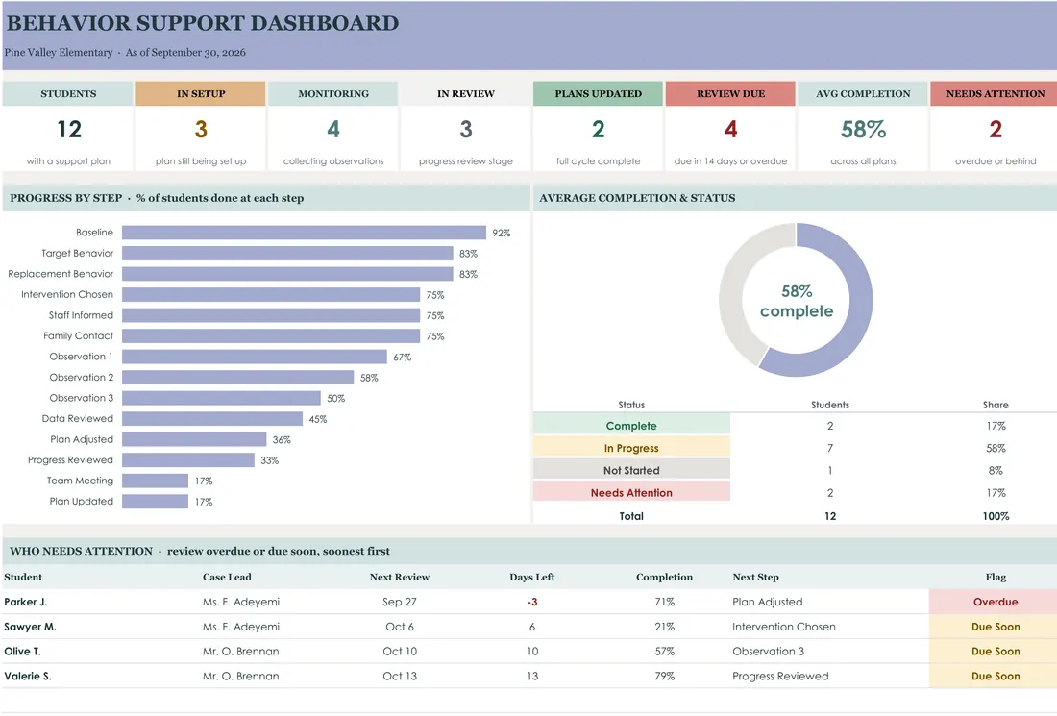Click the Total row label
The height and width of the screenshot is (716, 1057).
pos(631,516)
